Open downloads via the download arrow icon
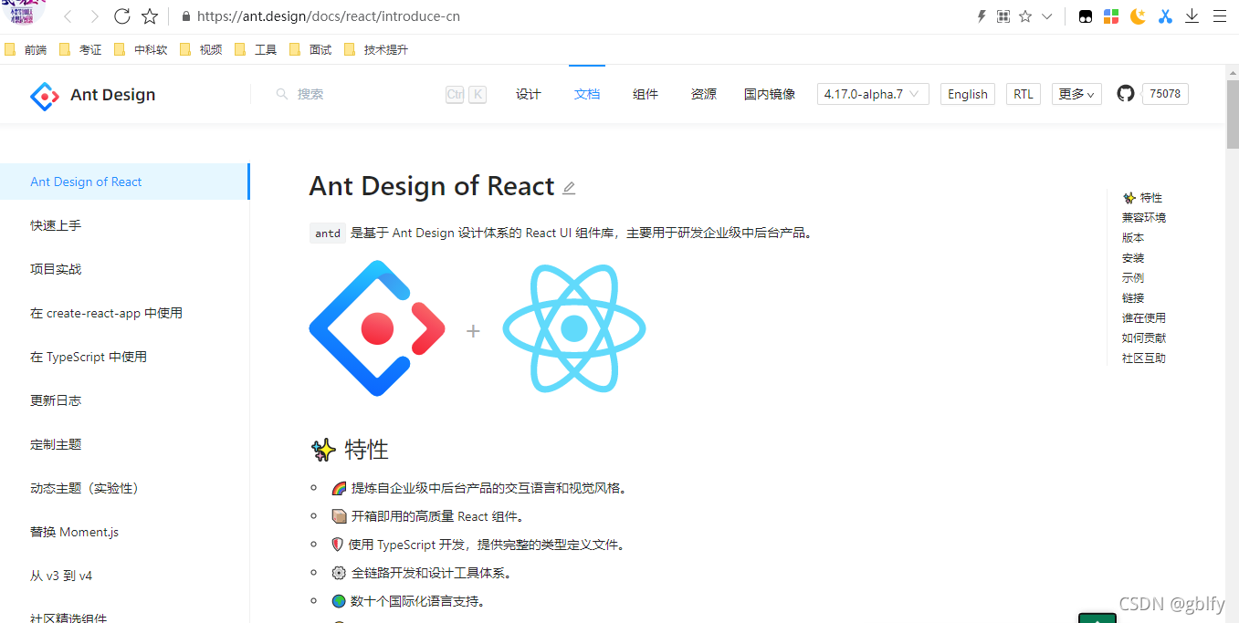The height and width of the screenshot is (623, 1239). (x=1192, y=16)
